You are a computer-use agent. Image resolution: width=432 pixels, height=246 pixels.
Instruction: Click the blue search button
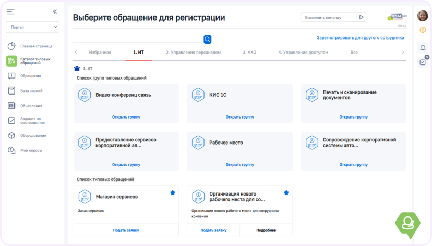pyautogui.click(x=208, y=40)
